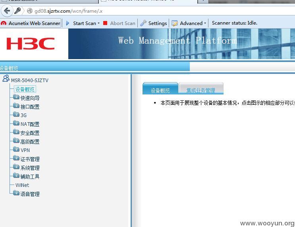295x227 pixels.
Task: Click the 语音管理 folder icon
Action: 16,193
